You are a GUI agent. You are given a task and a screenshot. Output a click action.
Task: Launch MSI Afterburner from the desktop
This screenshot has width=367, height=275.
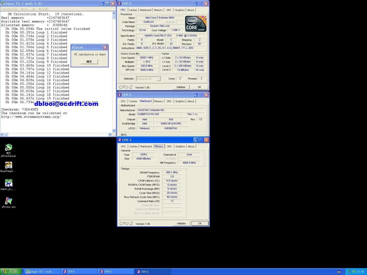[8, 149]
